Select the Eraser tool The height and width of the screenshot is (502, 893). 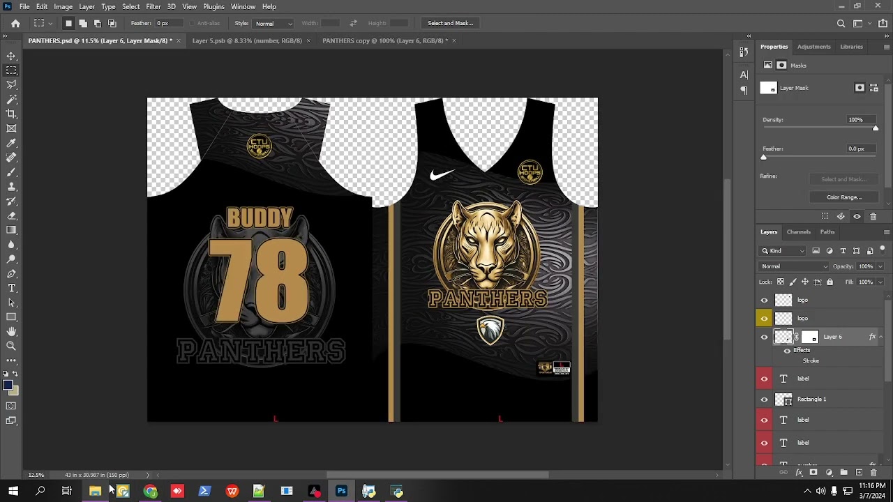[x=11, y=215]
